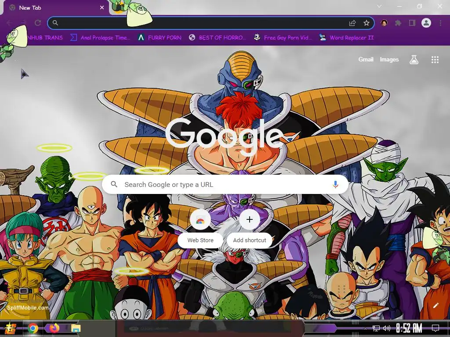Open the Search Labs flask icon
Image resolution: width=450 pixels, height=337 pixels.
tap(414, 60)
